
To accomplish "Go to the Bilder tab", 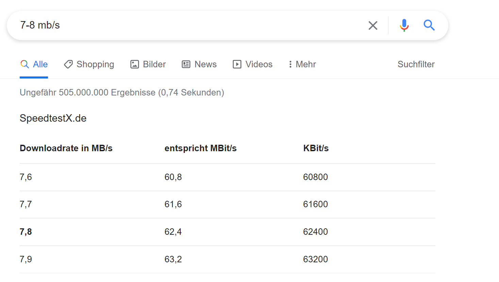I will pos(154,64).
